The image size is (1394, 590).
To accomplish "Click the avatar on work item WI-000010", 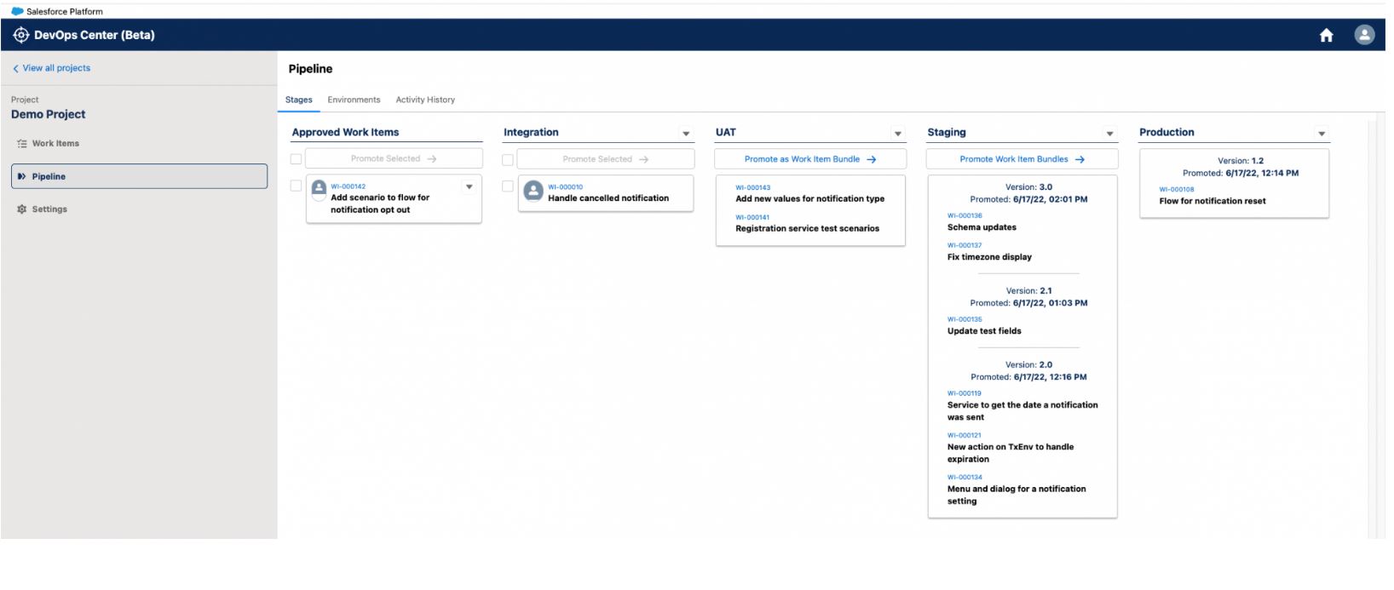I will point(533,191).
